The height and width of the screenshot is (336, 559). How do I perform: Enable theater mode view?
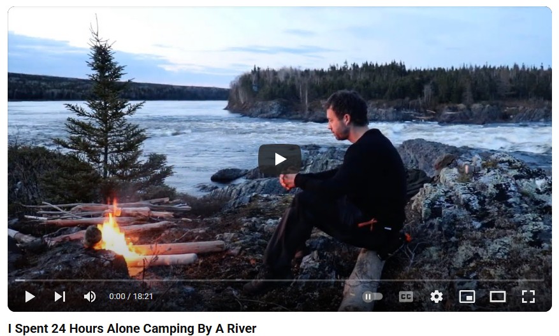(498, 297)
